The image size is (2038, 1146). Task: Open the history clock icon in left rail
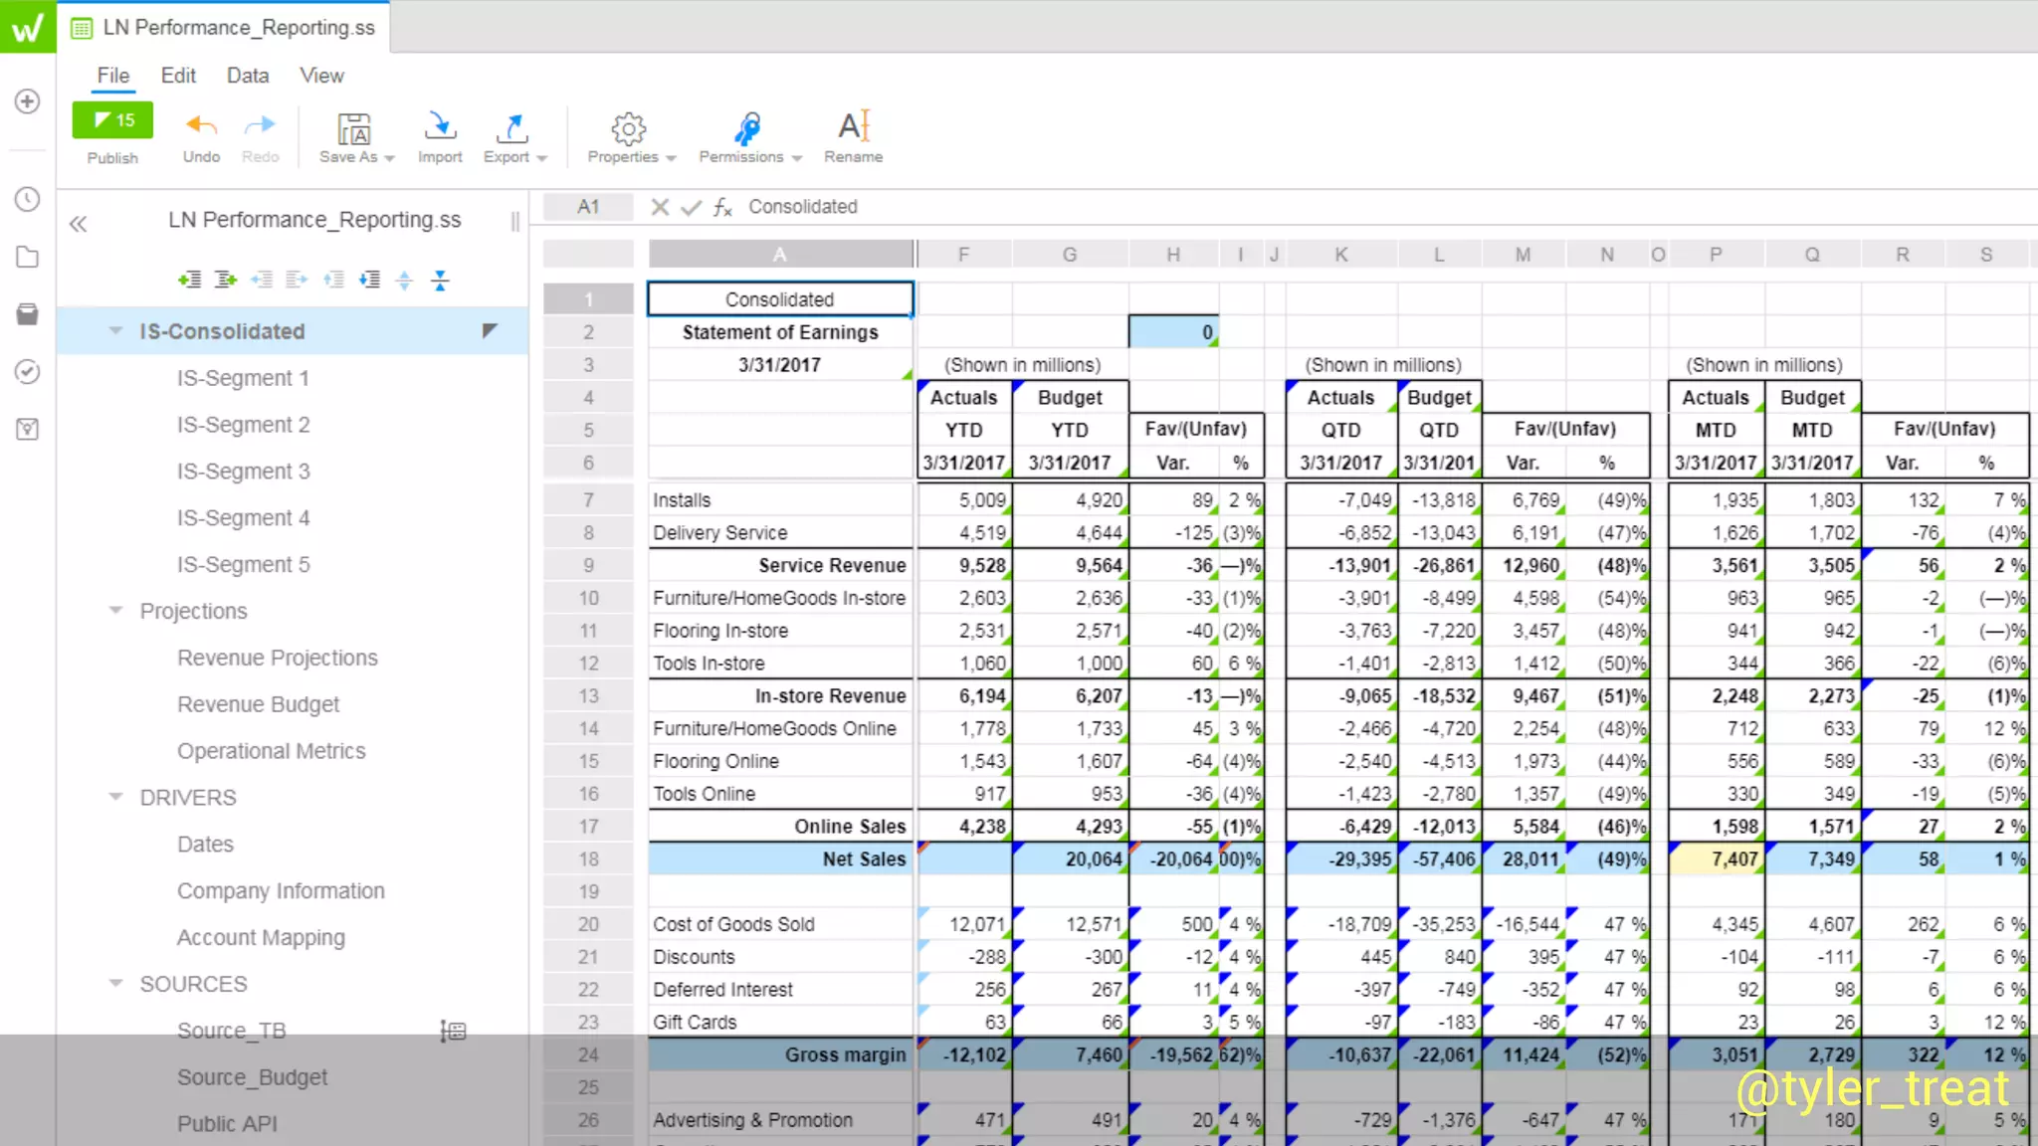click(x=28, y=199)
